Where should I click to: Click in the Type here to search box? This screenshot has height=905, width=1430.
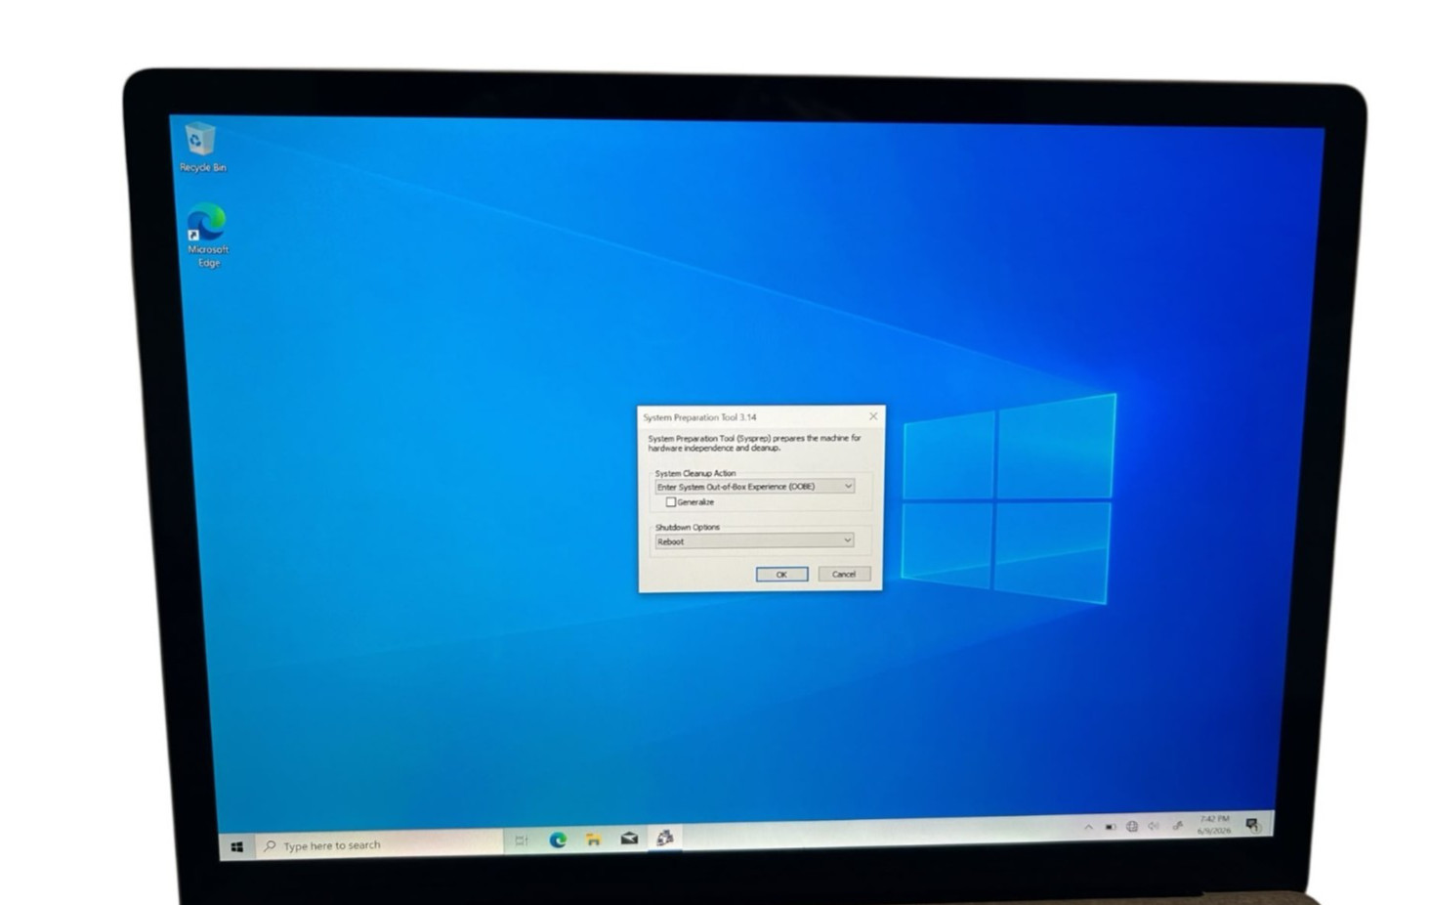pos(379,844)
